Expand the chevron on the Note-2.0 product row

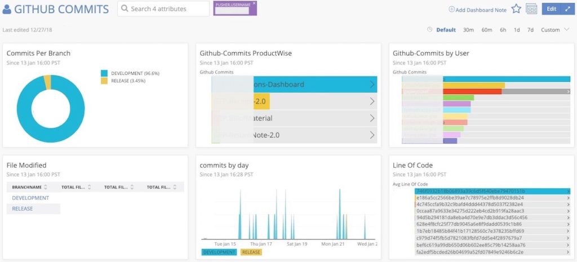(372, 135)
